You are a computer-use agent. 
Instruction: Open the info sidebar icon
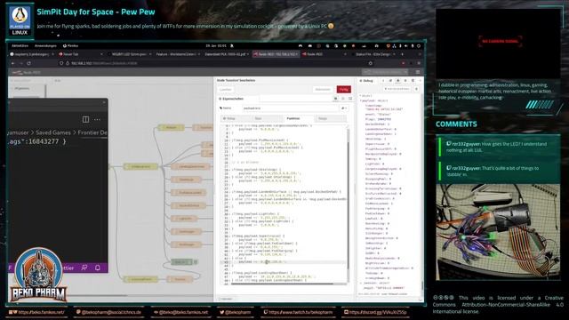click(383, 81)
